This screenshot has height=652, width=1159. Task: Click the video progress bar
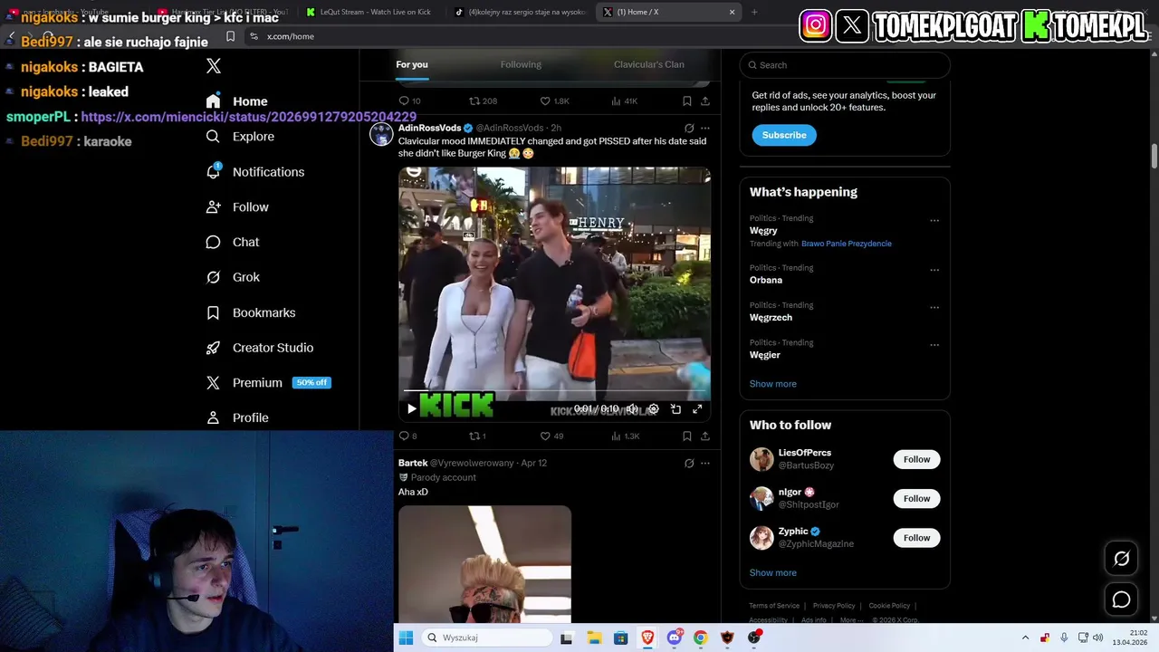tap(554, 391)
